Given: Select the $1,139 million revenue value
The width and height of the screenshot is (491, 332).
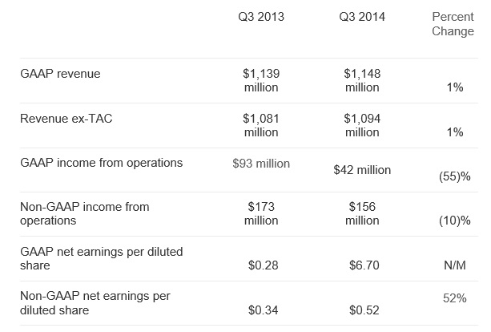Looking at the screenshot, I should 260,80.
